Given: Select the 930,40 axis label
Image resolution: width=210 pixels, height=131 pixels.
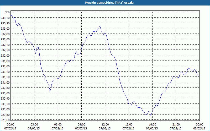Looking at the screenshot, I should (5, 99).
